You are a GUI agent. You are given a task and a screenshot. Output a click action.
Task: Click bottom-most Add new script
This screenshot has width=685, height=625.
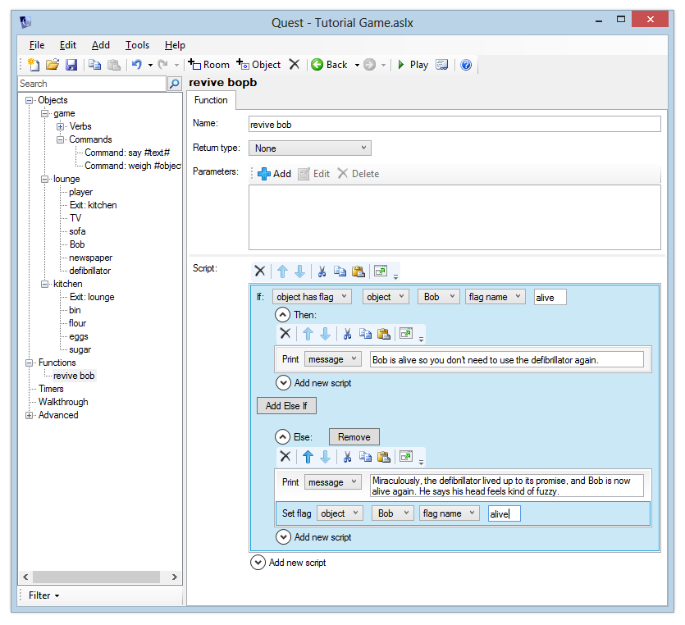pyautogui.click(x=288, y=563)
